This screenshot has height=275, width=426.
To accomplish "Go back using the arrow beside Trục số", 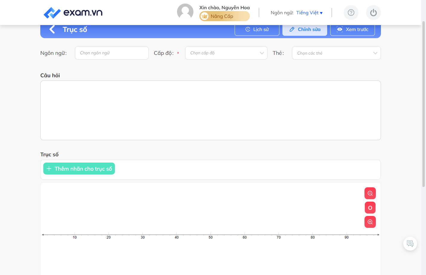I will pyautogui.click(x=52, y=29).
